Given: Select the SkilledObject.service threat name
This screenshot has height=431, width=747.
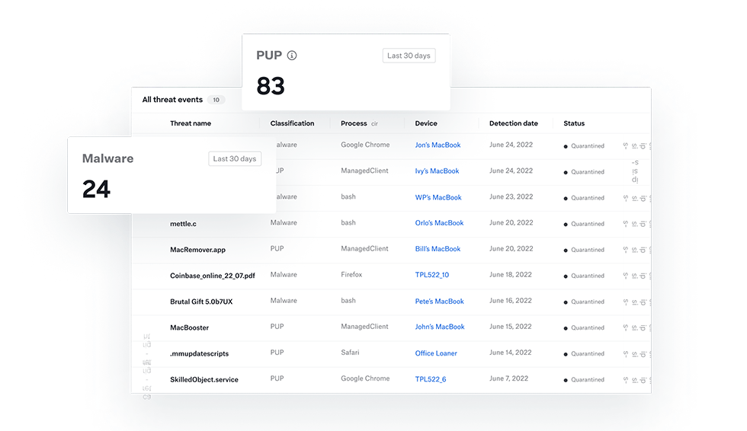Looking at the screenshot, I should [x=204, y=379].
